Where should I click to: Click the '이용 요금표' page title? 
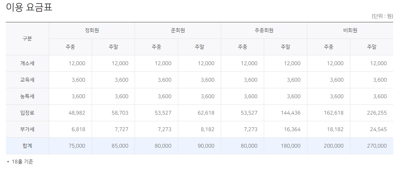click(x=29, y=7)
